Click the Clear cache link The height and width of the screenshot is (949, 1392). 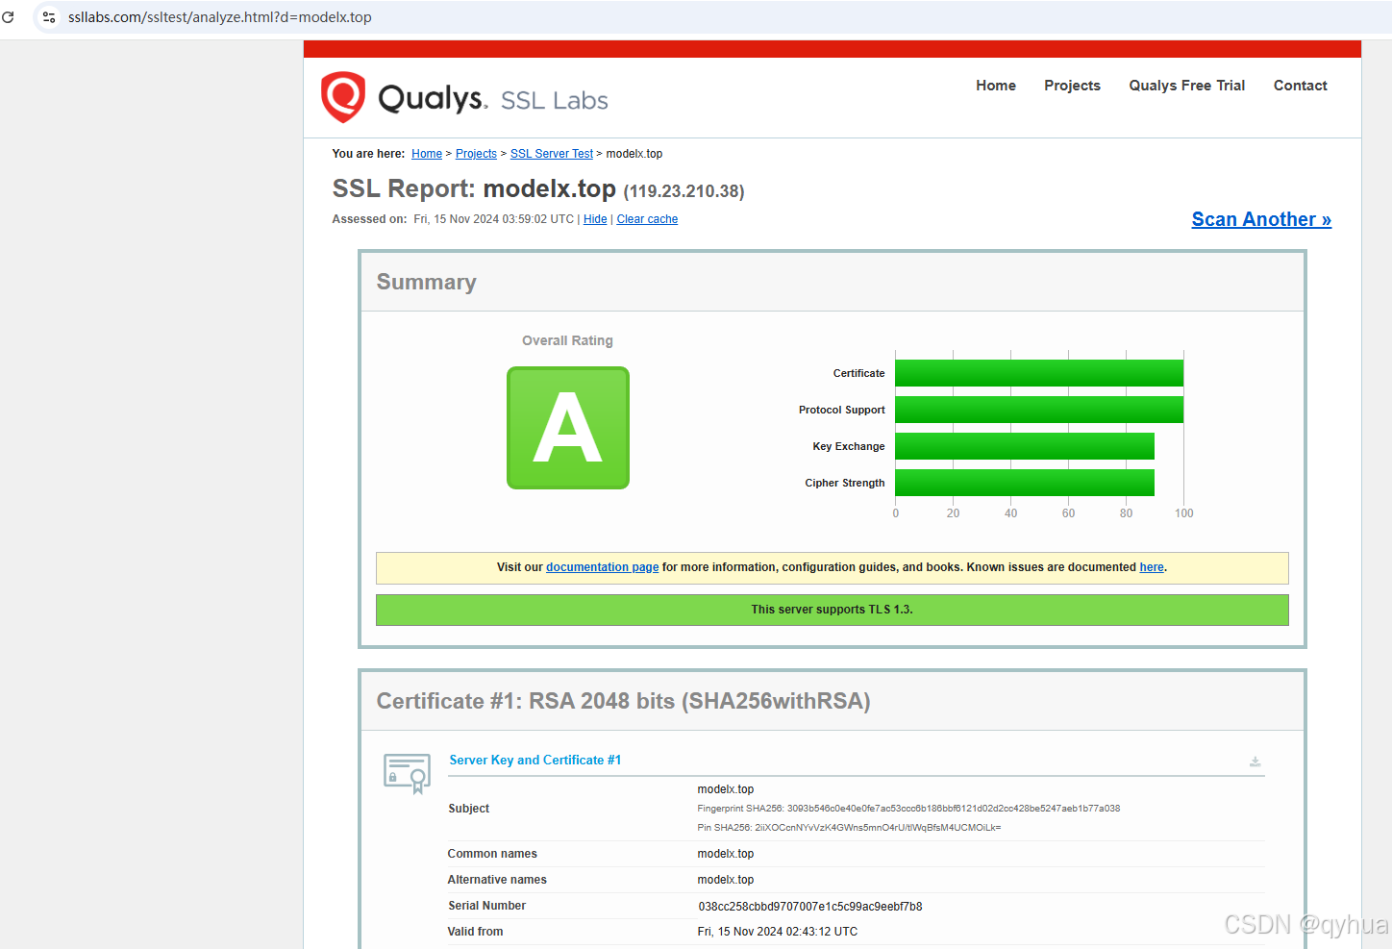[x=647, y=219]
